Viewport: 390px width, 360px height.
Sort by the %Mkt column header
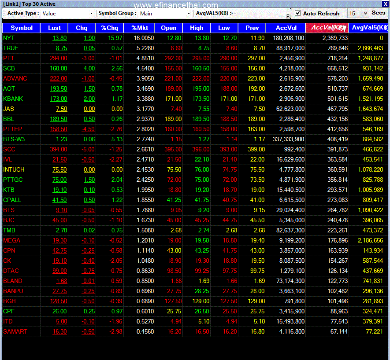click(x=139, y=28)
